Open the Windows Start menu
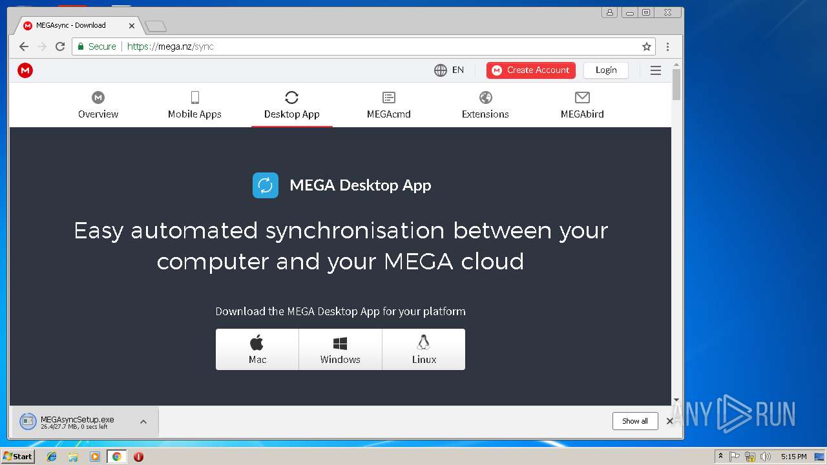This screenshot has width=827, height=465. tap(17, 457)
